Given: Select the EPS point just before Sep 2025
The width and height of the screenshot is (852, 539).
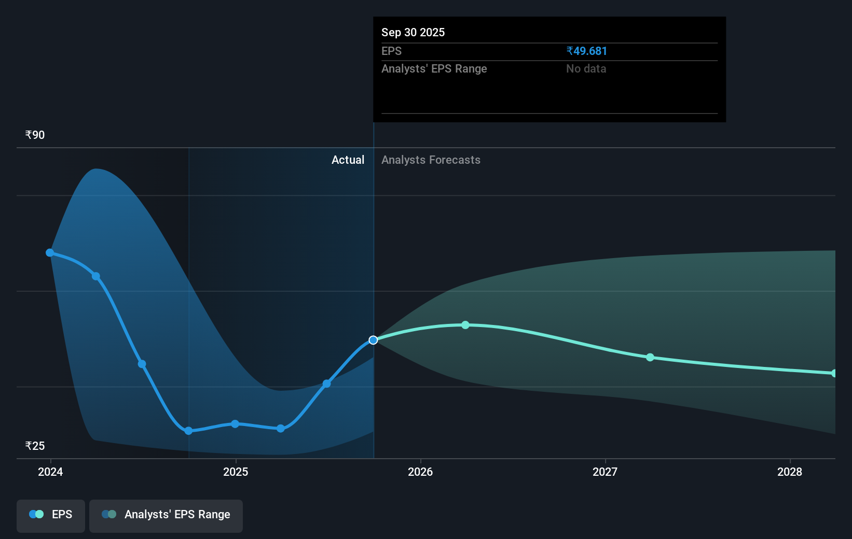Looking at the screenshot, I should tap(326, 384).
